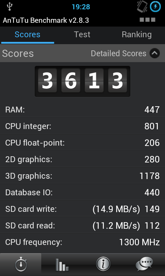Tap the total score 3613 counter
The image size is (165, 276).
82,81
